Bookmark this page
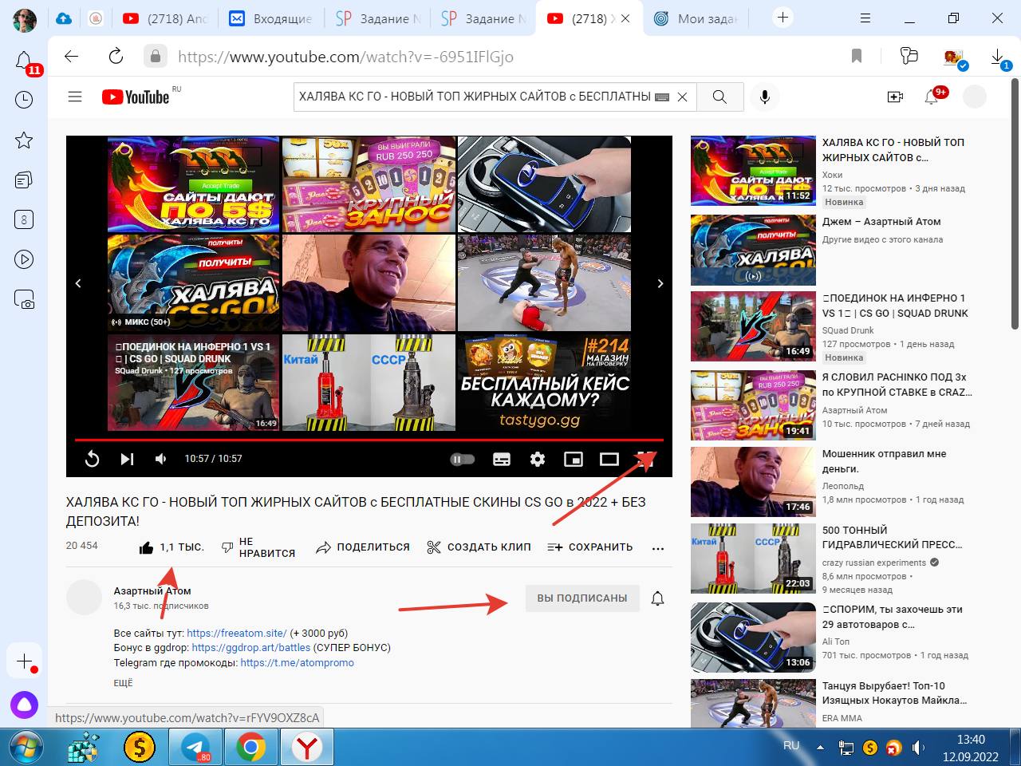 (x=857, y=56)
